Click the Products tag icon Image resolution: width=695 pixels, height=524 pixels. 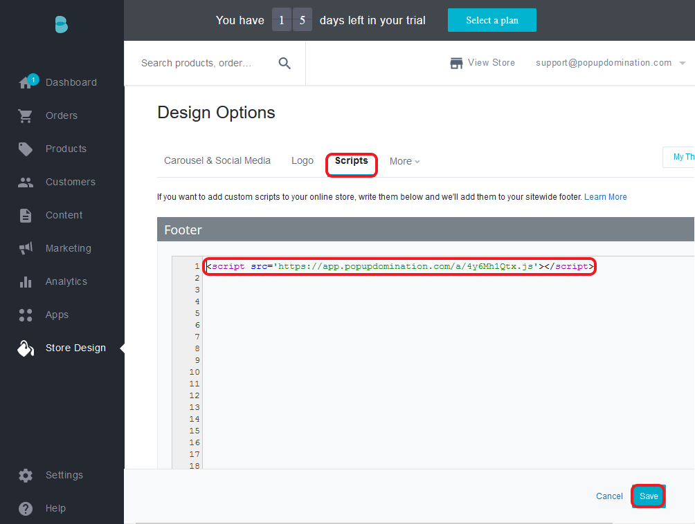tap(25, 149)
